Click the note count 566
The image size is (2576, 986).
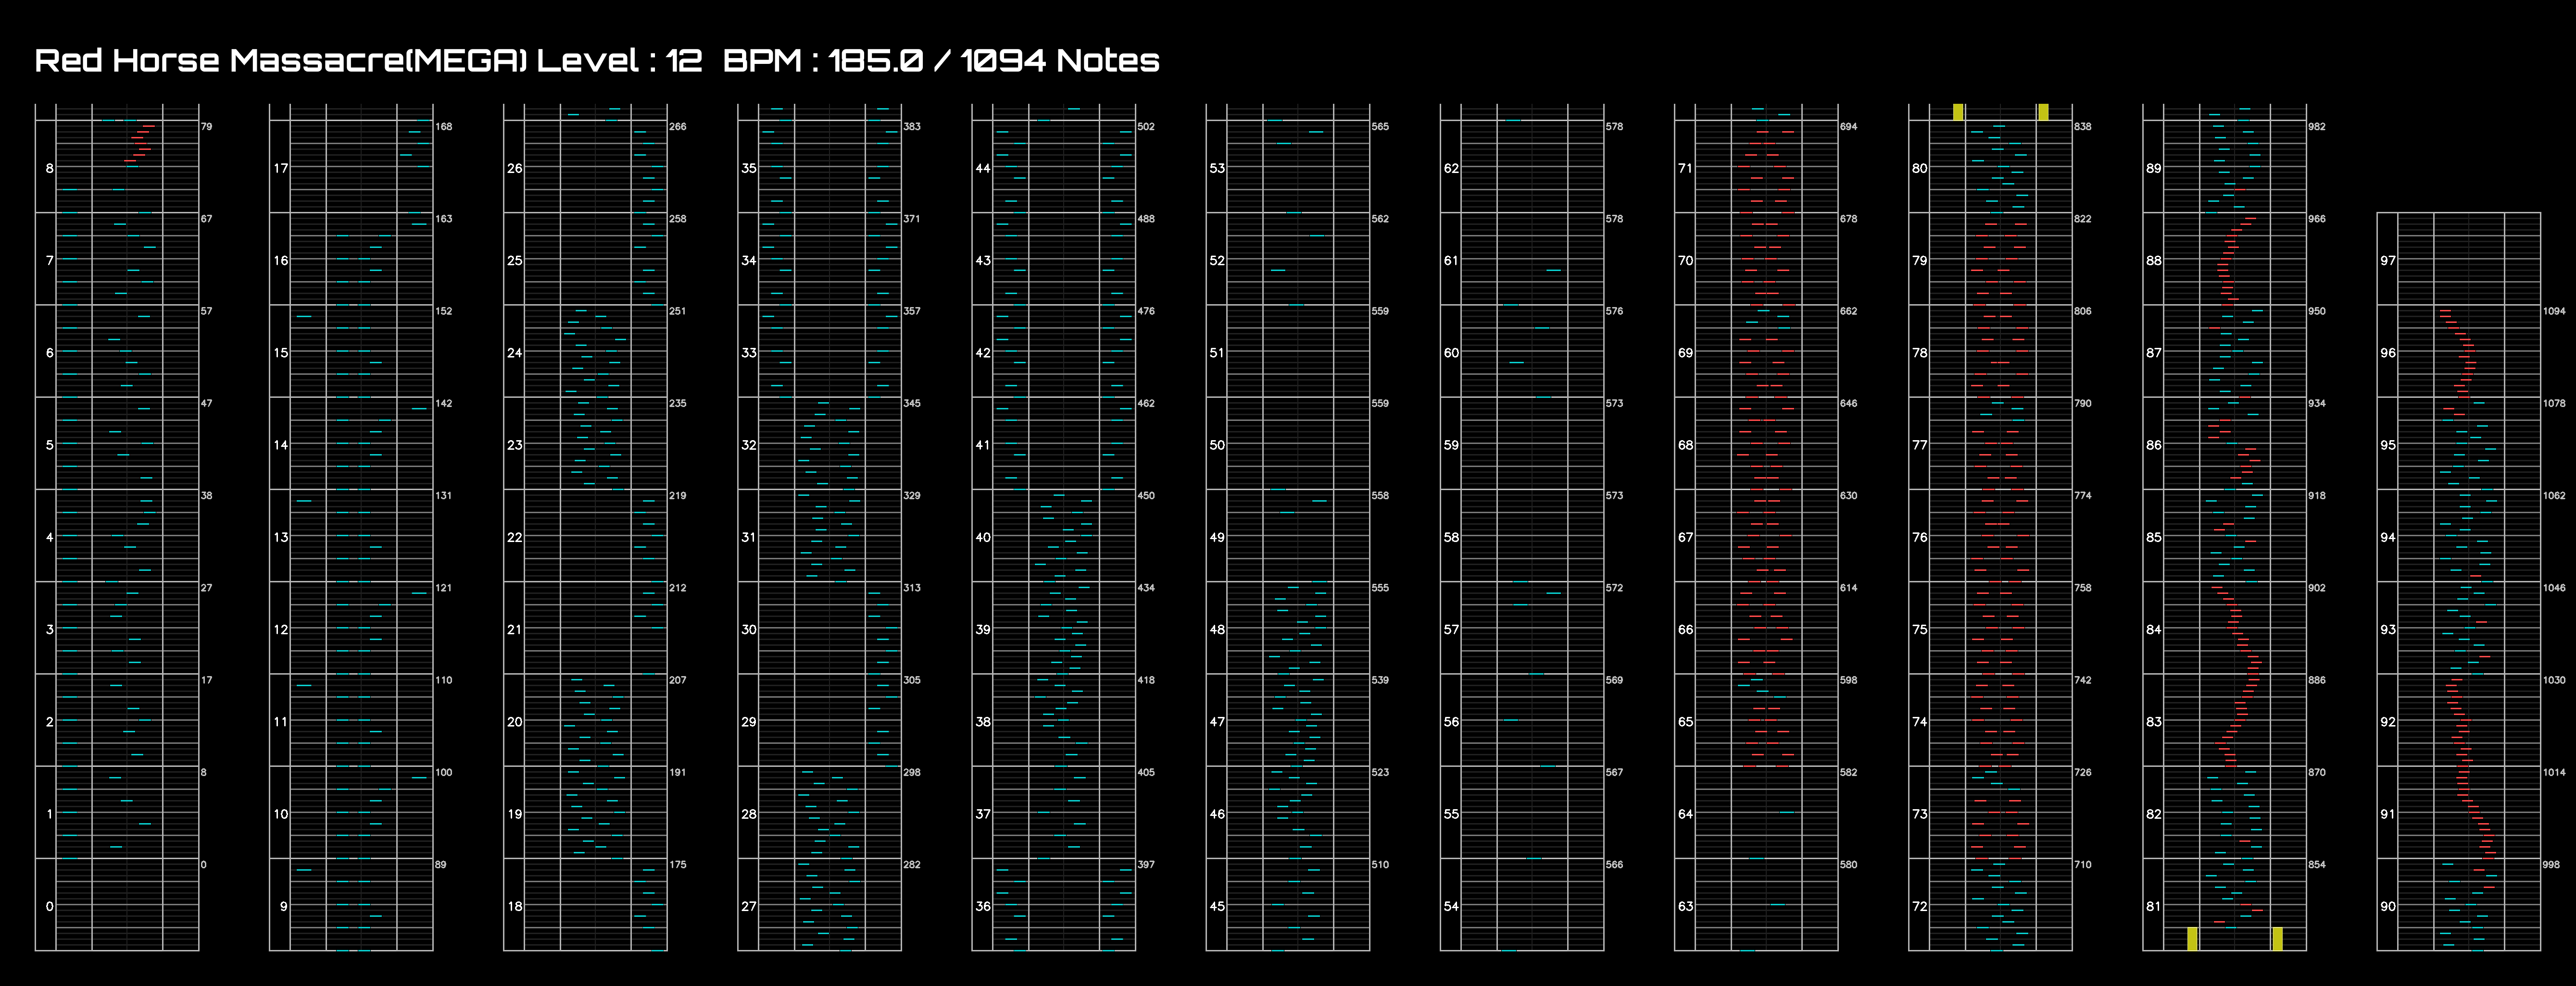tap(1614, 864)
